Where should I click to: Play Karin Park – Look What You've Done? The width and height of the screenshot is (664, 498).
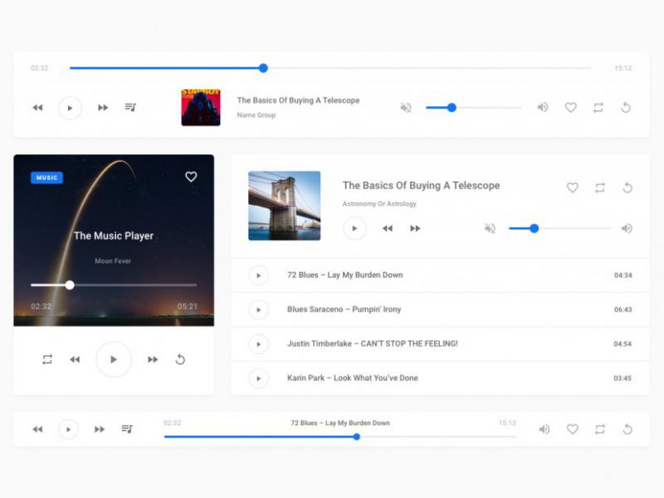coord(258,378)
